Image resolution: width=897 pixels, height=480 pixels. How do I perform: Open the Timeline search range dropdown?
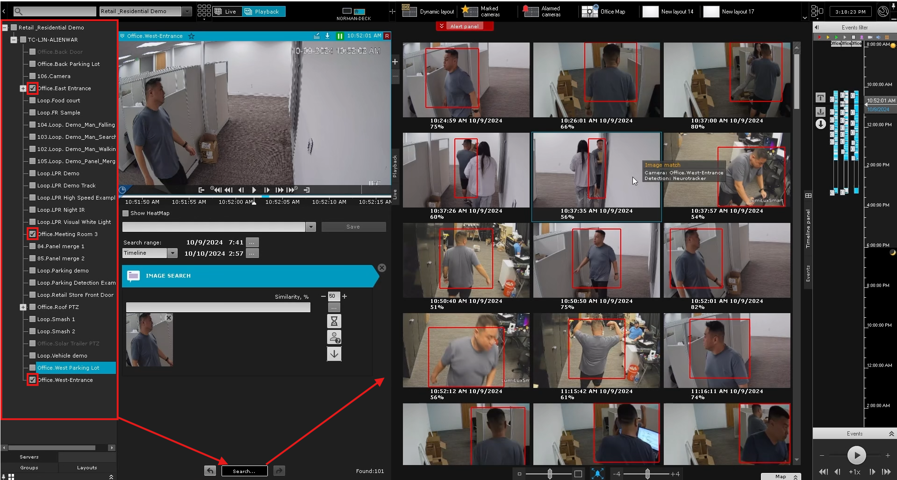point(172,253)
